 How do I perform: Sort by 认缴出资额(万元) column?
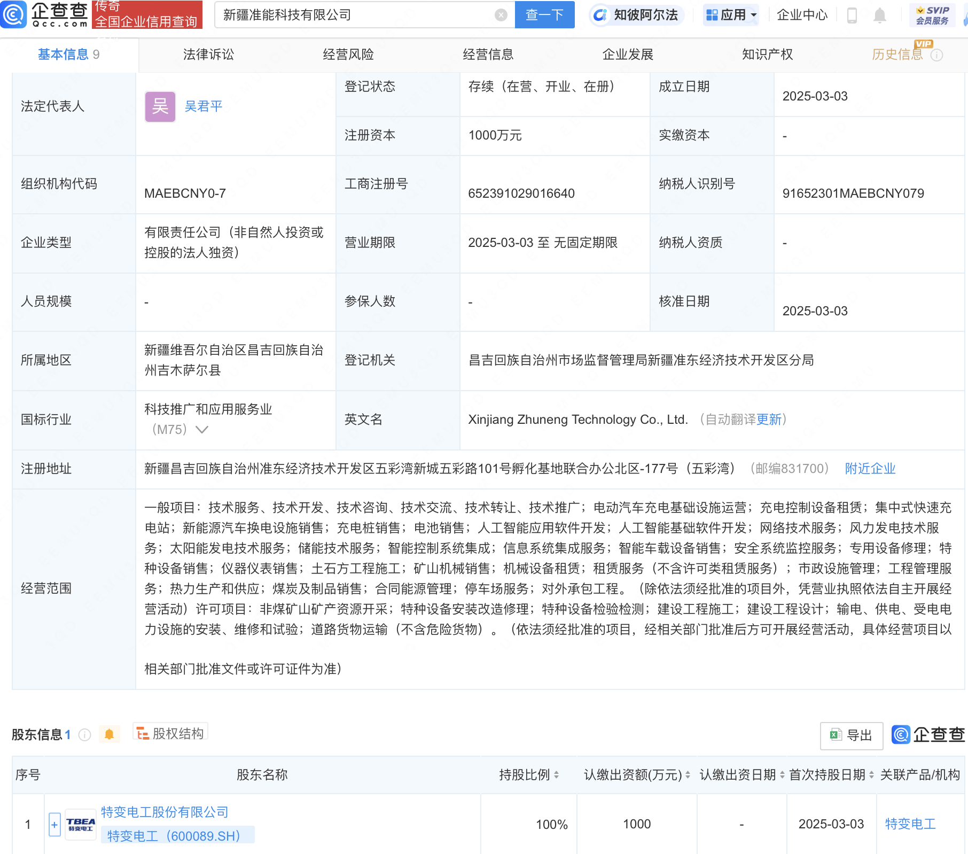(688, 775)
